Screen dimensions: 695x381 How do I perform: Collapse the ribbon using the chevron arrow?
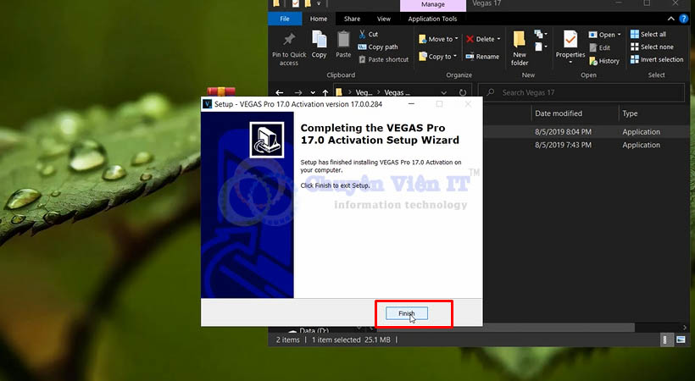coord(674,19)
